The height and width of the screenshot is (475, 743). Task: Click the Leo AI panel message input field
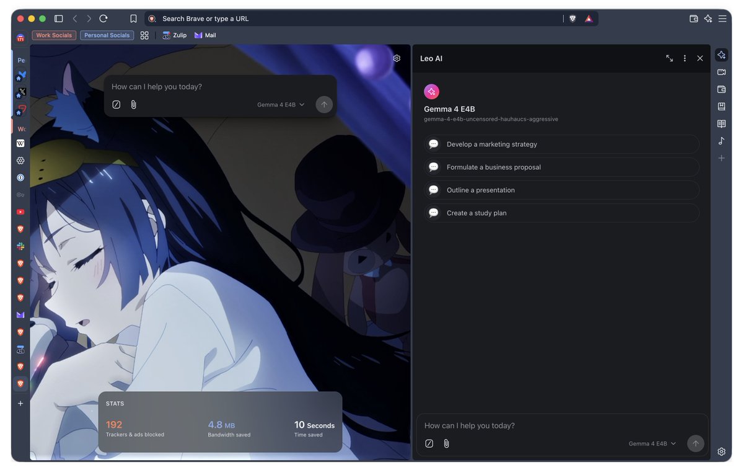coord(561,425)
